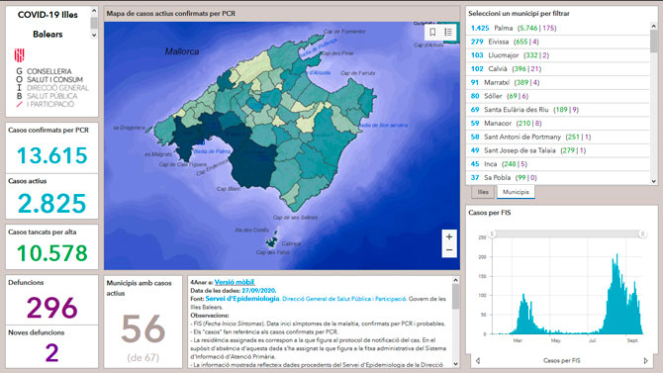
Task: Filter by Llucmajor municipality
Action: tap(558, 55)
